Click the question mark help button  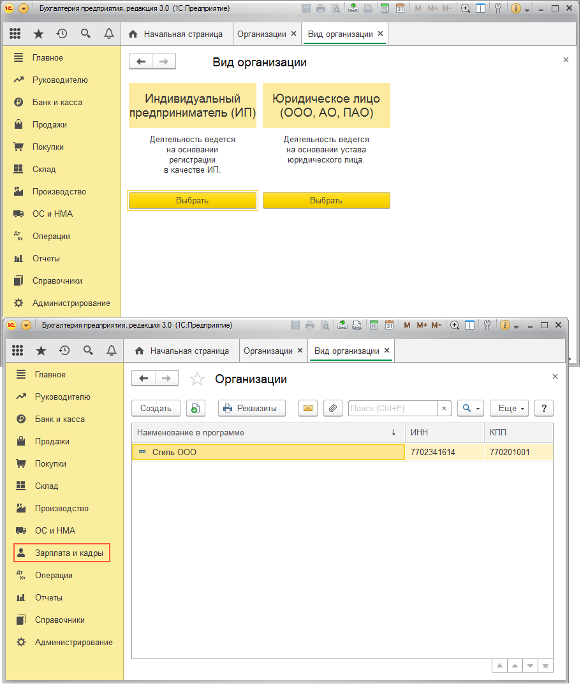coord(543,409)
